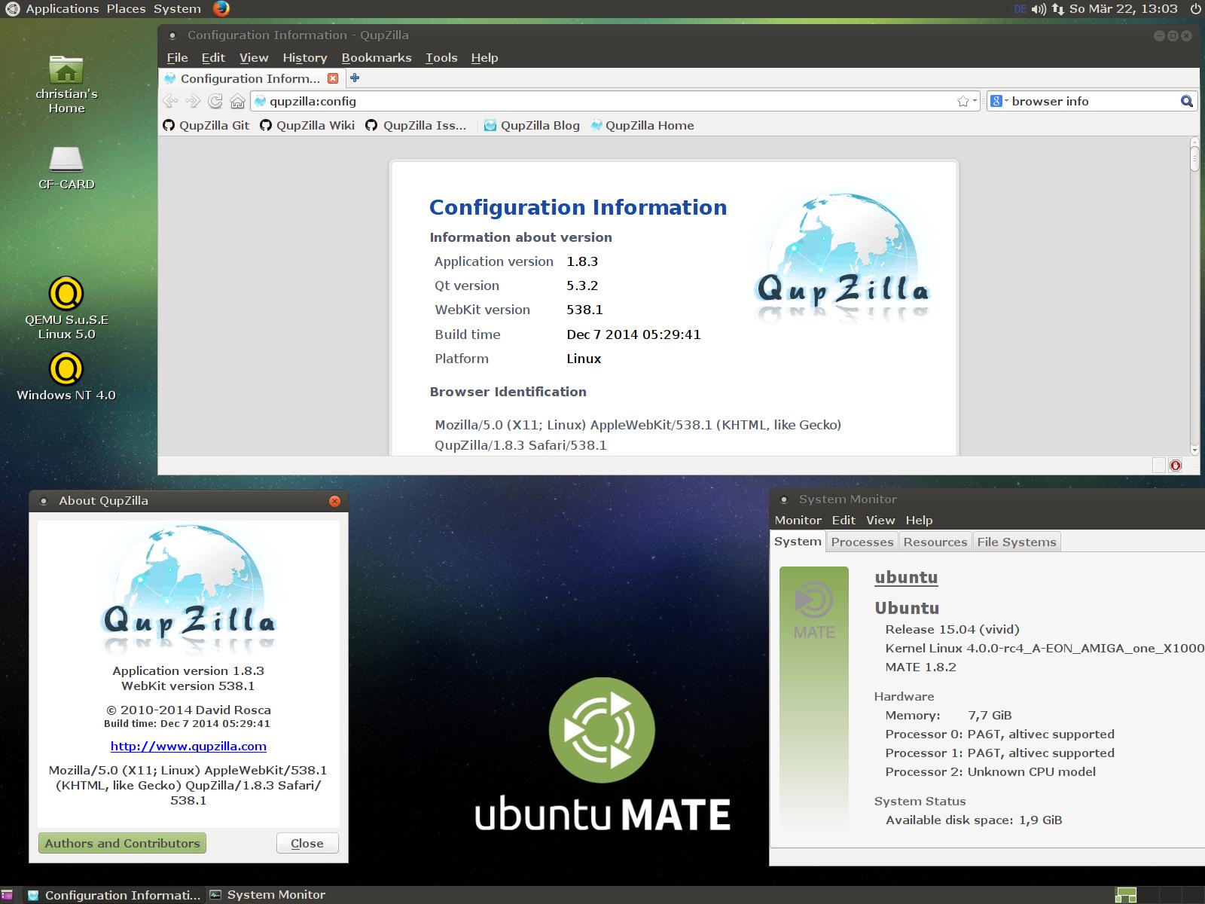Click Authors and Contributors button
Screen dimensions: 1205x904
(122, 843)
